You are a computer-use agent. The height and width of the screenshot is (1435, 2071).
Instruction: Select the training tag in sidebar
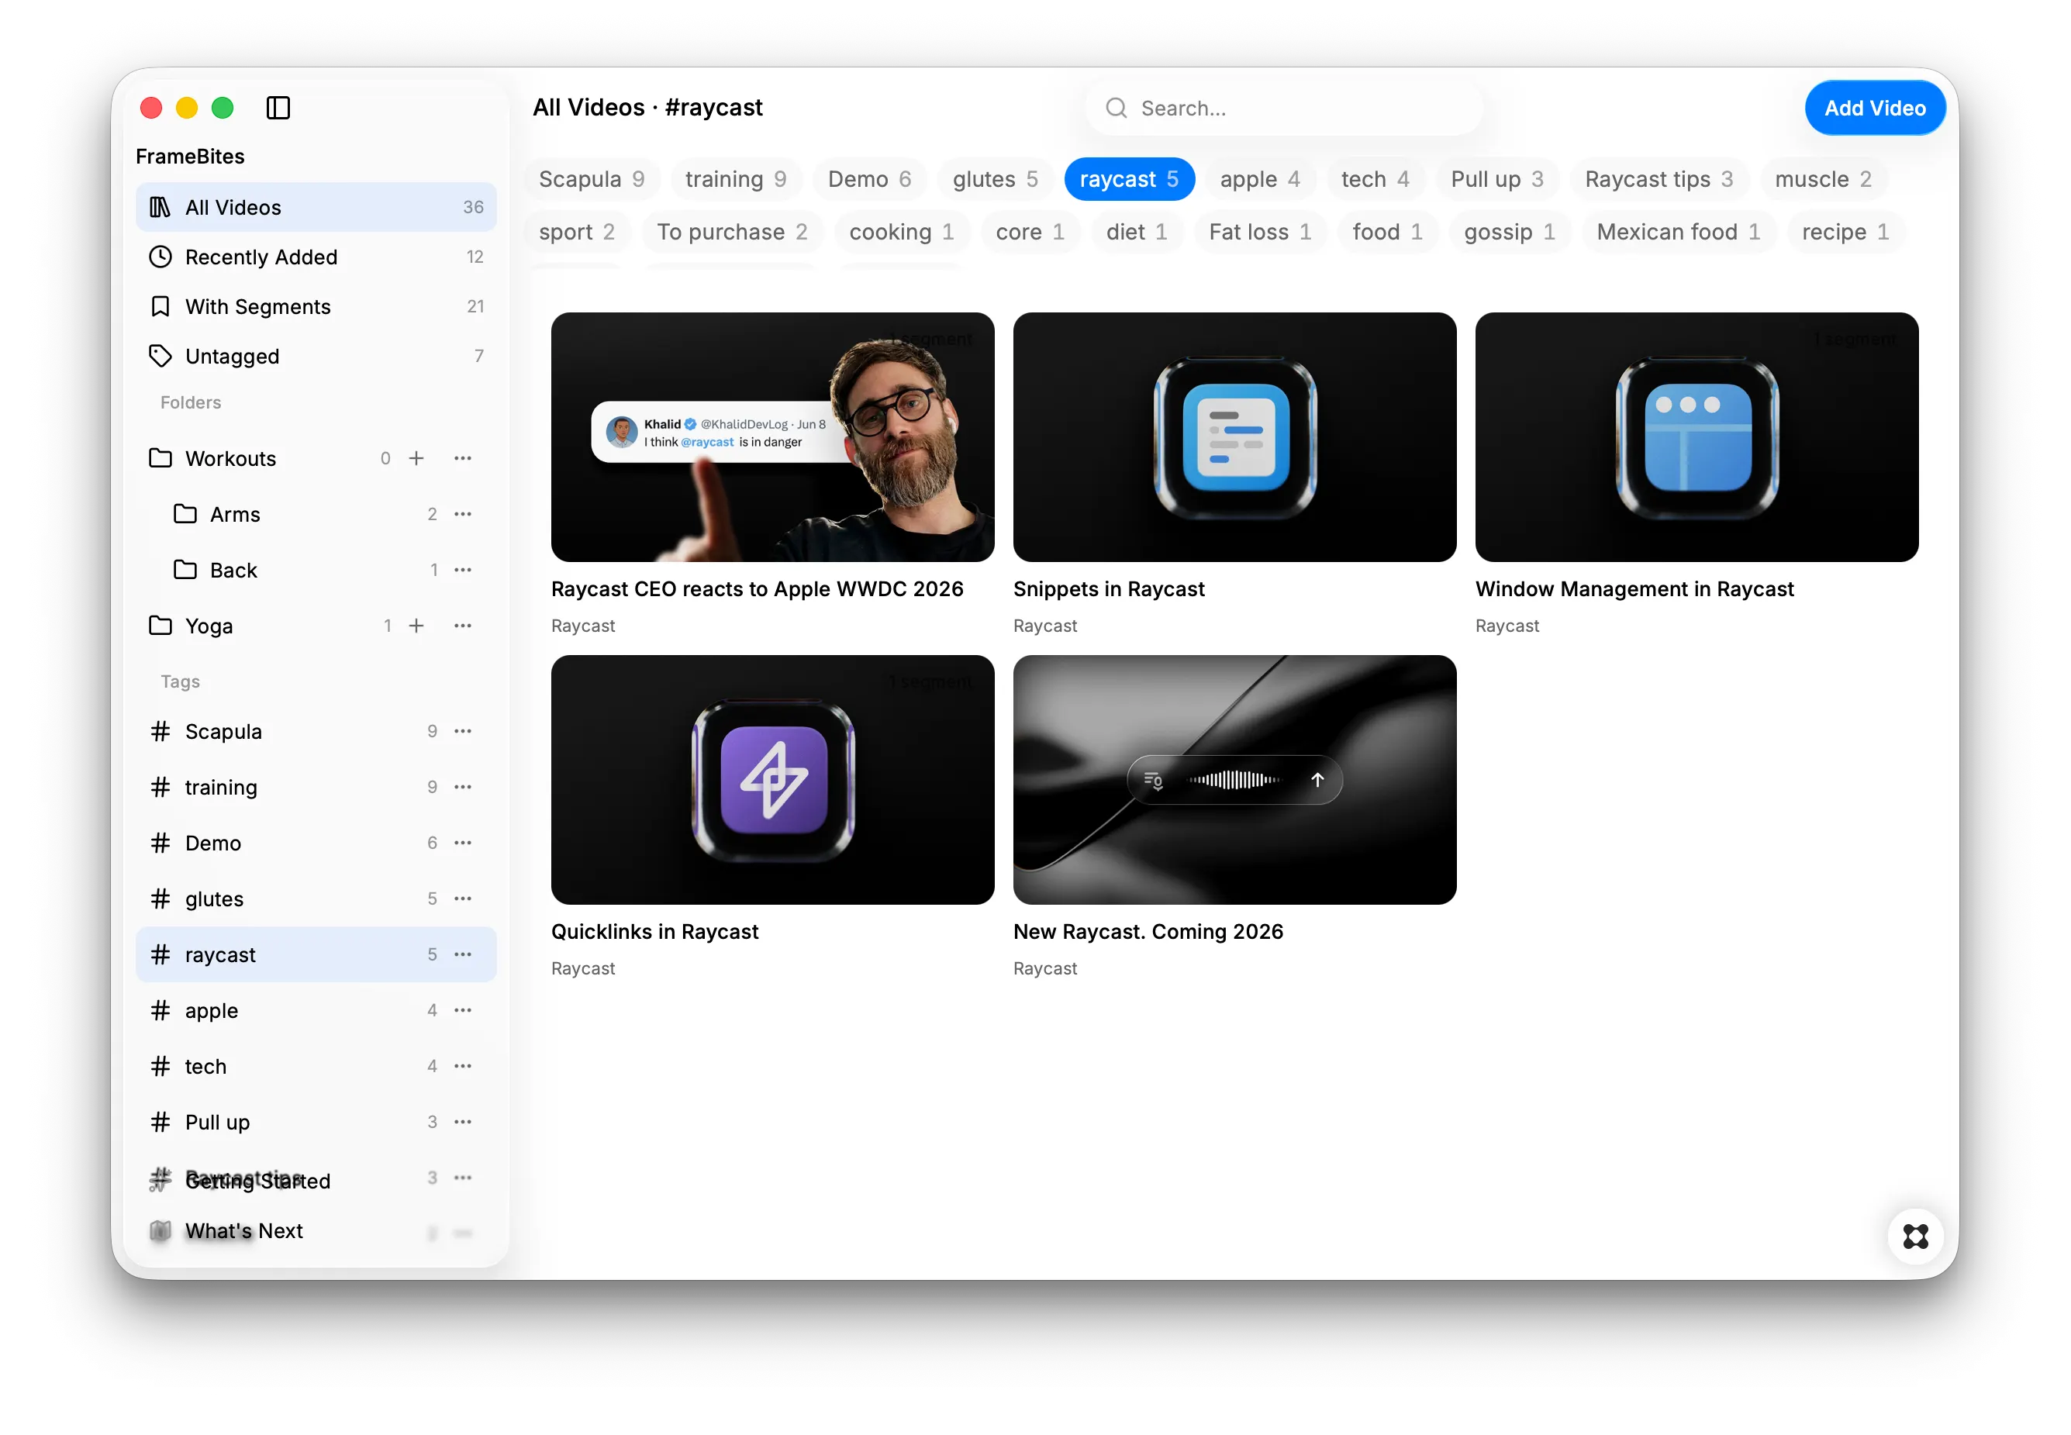(316, 787)
